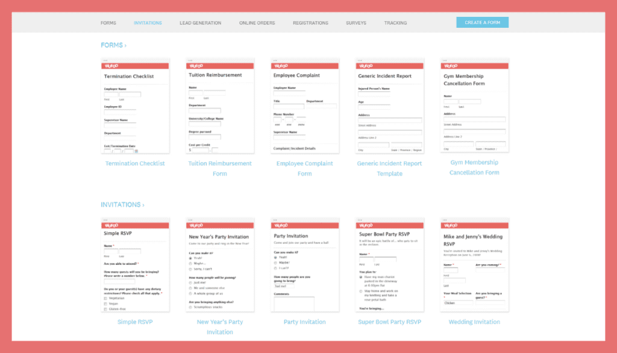The width and height of the screenshot is (617, 353).
Task: Click the Party Invitation form thumbnail
Action: [x=305, y=265]
